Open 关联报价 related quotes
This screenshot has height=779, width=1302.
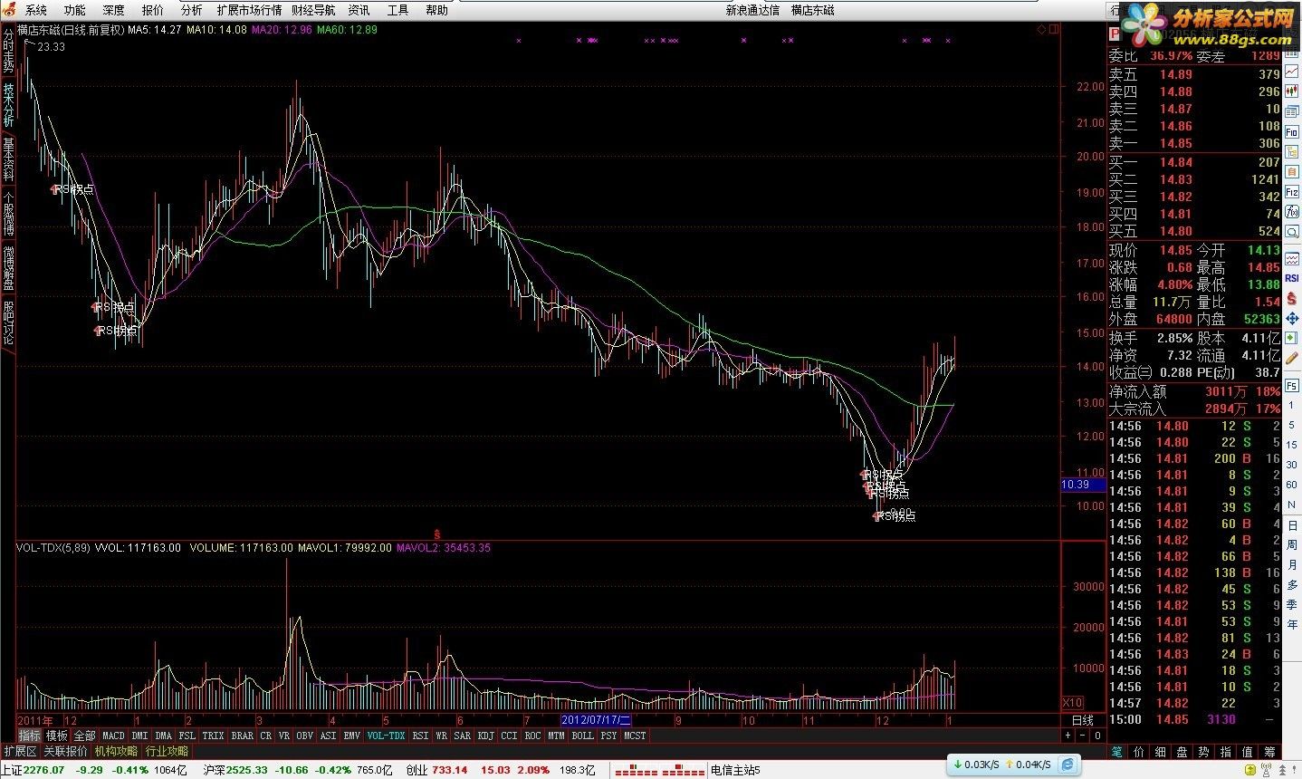coord(66,751)
